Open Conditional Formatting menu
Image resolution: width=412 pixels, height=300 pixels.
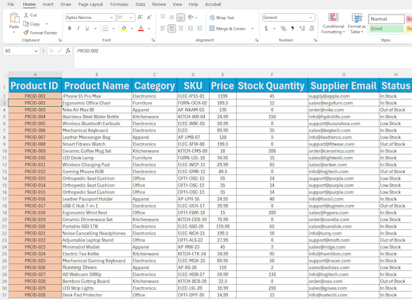tap(333, 24)
